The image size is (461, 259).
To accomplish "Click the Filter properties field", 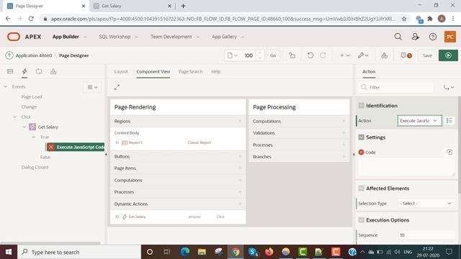I will (396, 87).
